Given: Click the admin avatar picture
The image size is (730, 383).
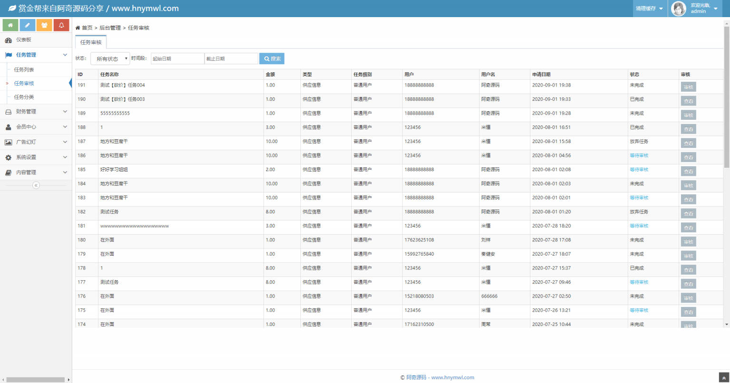Looking at the screenshot, I should click(678, 9).
